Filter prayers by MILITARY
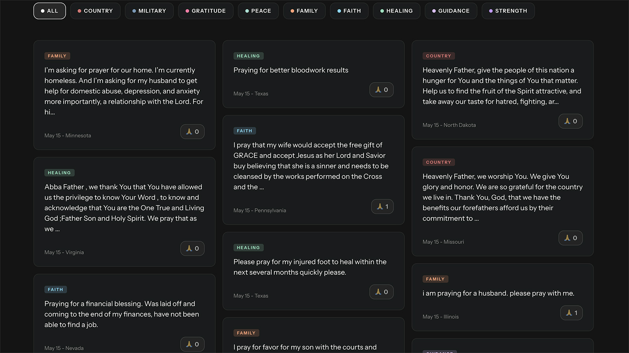Viewport: 629px width, 353px height. (149, 11)
